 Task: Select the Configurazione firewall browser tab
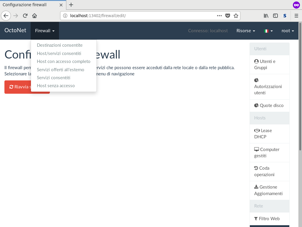33,5
